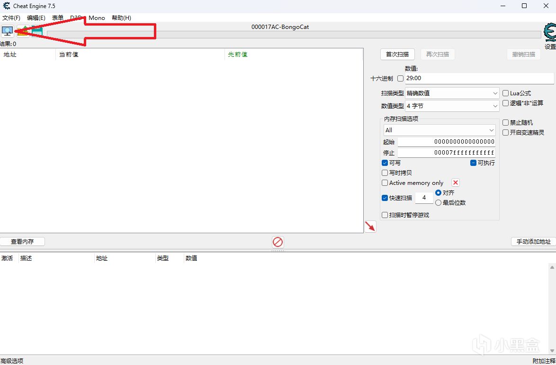556x365 pixels.
Task: Open the 文件(F) menu
Action: click(x=11, y=18)
